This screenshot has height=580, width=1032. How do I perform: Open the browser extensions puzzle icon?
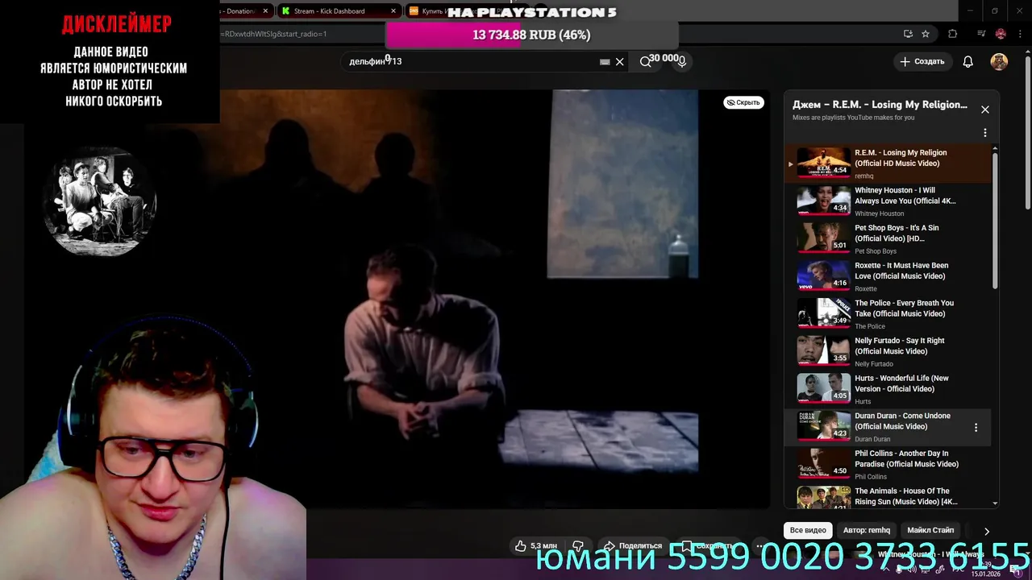(x=953, y=34)
